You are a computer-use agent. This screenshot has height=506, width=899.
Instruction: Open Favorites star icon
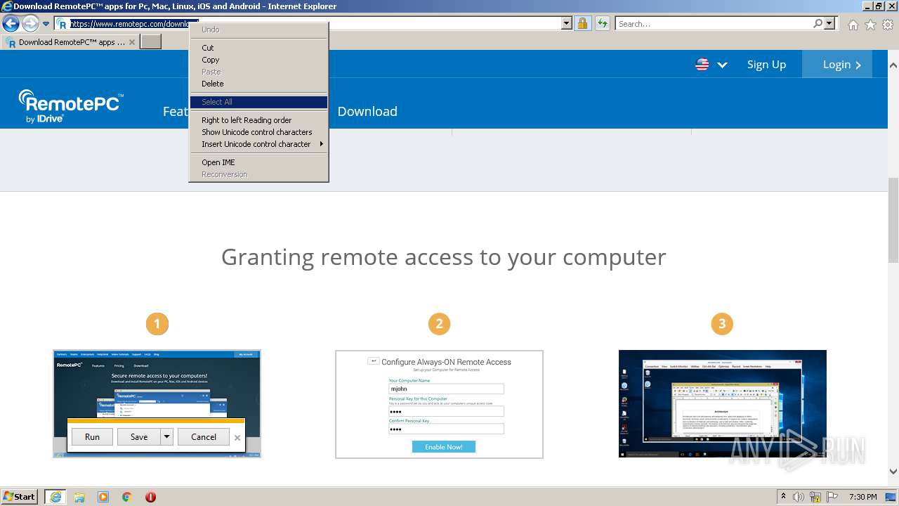coord(870,25)
